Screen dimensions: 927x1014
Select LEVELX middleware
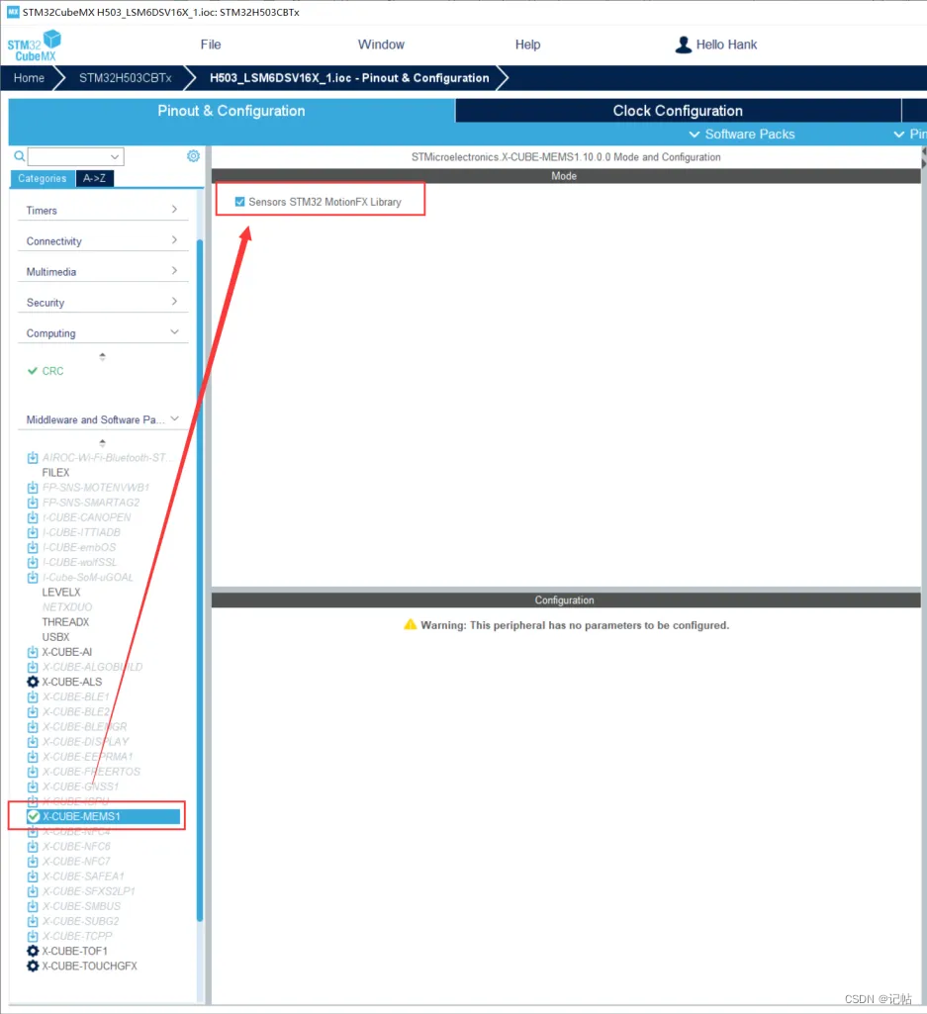click(61, 593)
